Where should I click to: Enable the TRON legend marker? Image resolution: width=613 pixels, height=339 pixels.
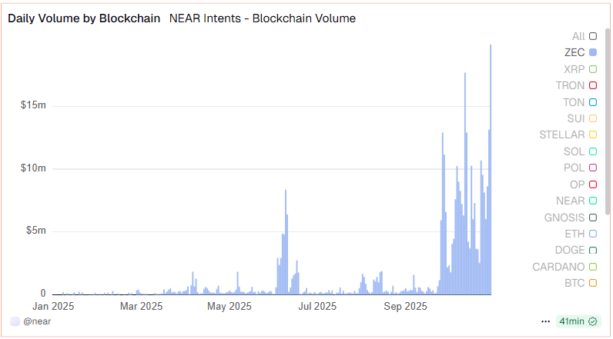coord(592,85)
